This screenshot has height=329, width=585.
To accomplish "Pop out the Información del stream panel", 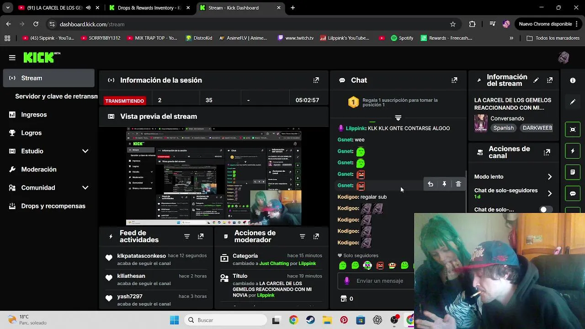I will click(x=550, y=80).
